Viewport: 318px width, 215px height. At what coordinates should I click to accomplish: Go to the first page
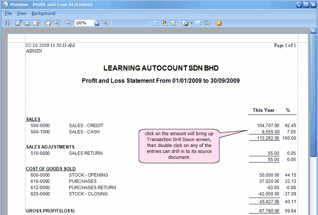(117, 23)
